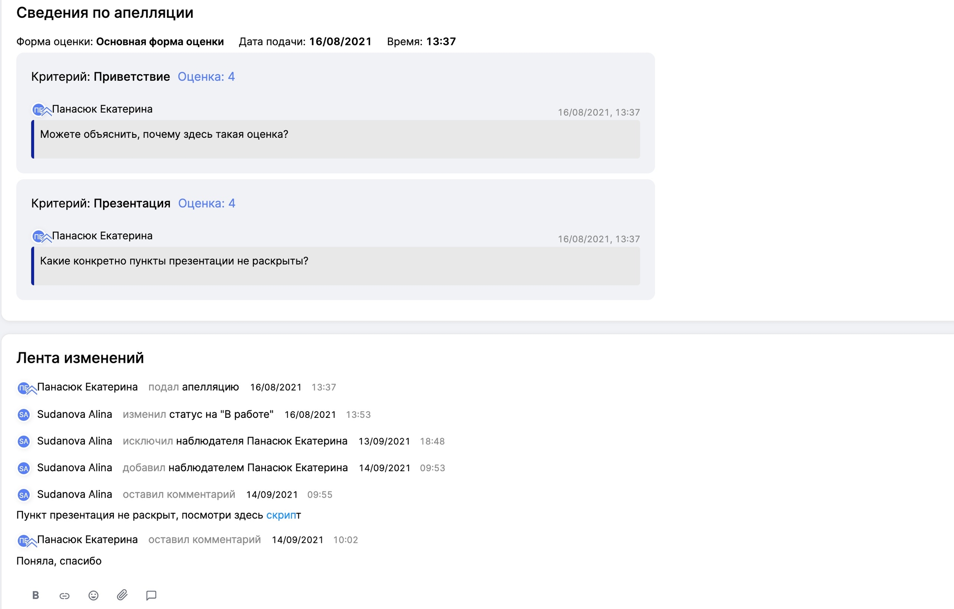Click 'Оценка: 4' next to Презентация criterion
Image resolution: width=954 pixels, height=609 pixels.
coord(206,203)
